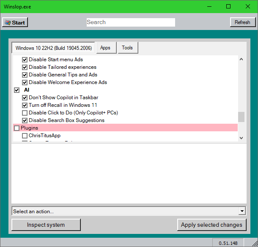Toggle the AI category checkbox
This screenshot has height=247, width=258.
[17, 90]
